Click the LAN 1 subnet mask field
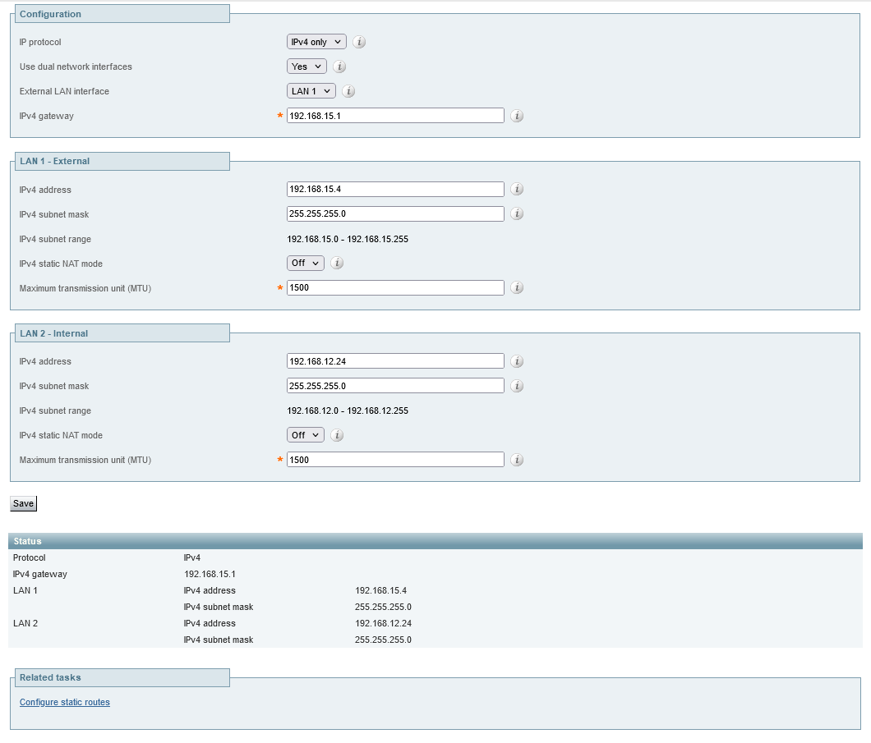 click(x=394, y=213)
